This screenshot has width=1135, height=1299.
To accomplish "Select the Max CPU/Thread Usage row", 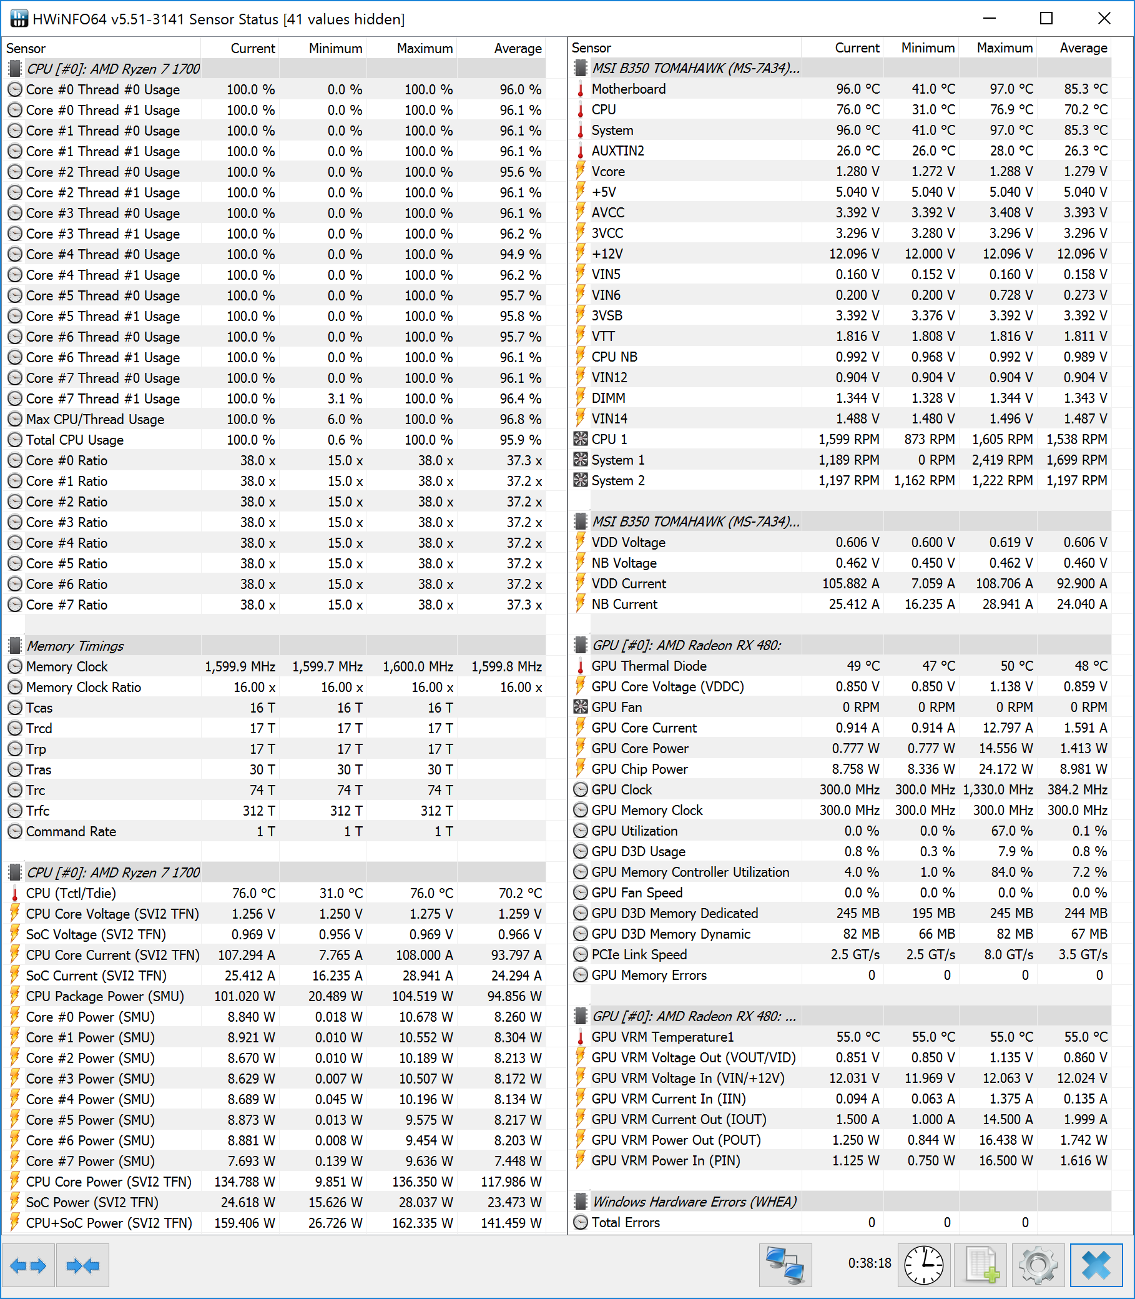I will tap(275, 419).
